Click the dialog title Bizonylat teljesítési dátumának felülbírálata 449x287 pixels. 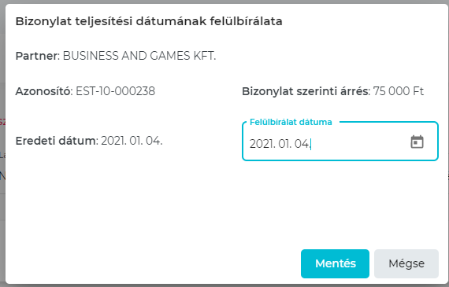click(x=149, y=21)
